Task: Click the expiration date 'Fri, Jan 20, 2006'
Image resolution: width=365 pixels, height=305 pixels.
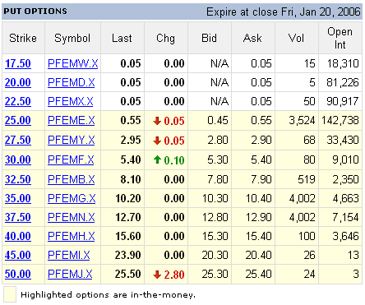Action: [x=321, y=12]
